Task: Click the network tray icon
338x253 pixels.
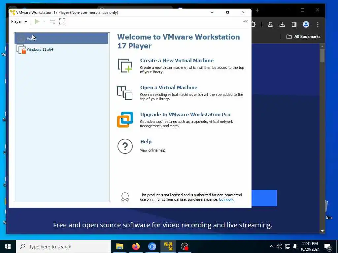Action: [287, 246]
